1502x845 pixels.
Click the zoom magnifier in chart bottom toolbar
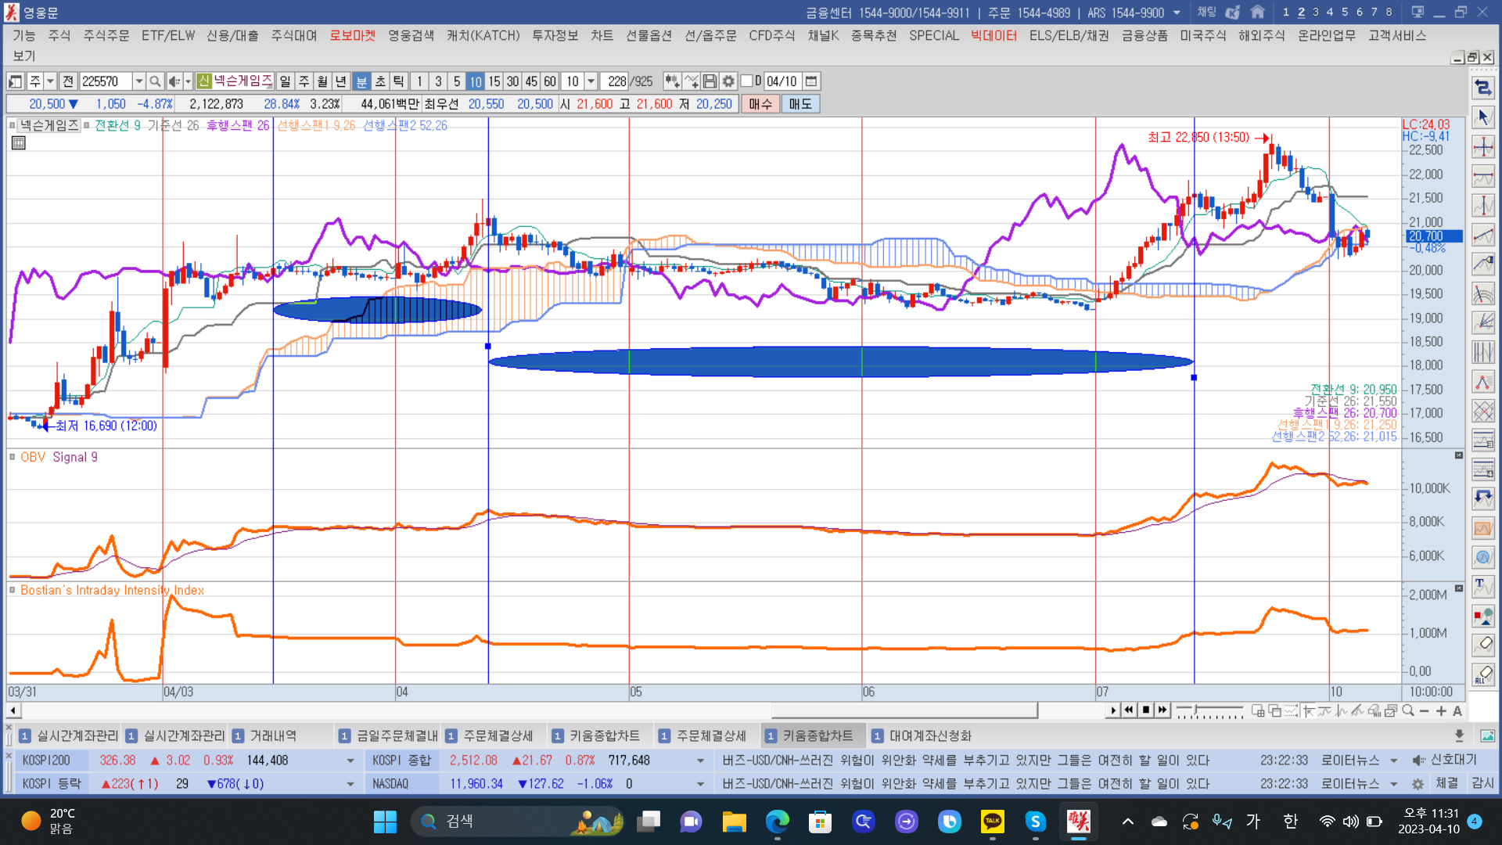(x=1408, y=710)
